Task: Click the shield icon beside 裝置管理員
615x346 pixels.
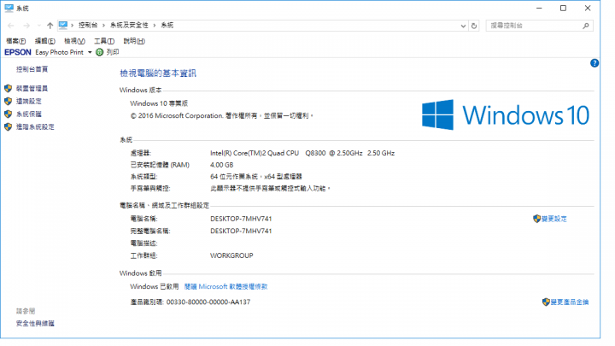Action: pos(9,89)
